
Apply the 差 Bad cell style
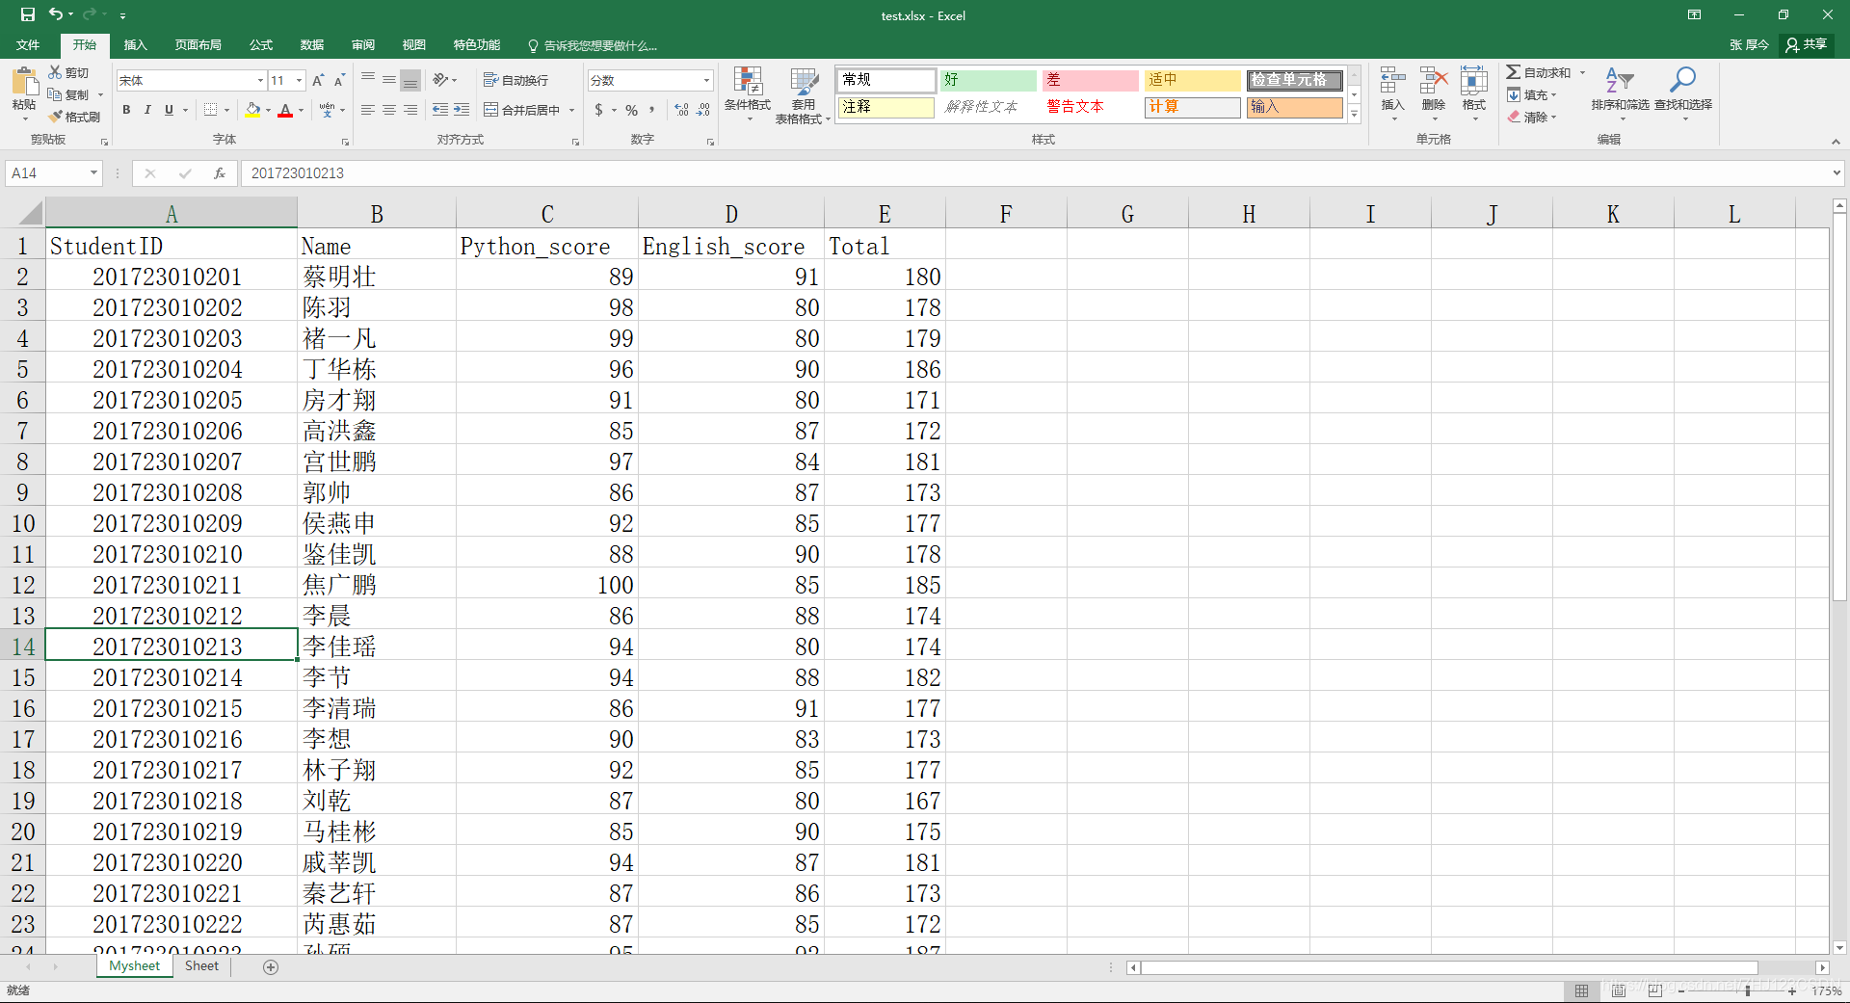pos(1090,80)
